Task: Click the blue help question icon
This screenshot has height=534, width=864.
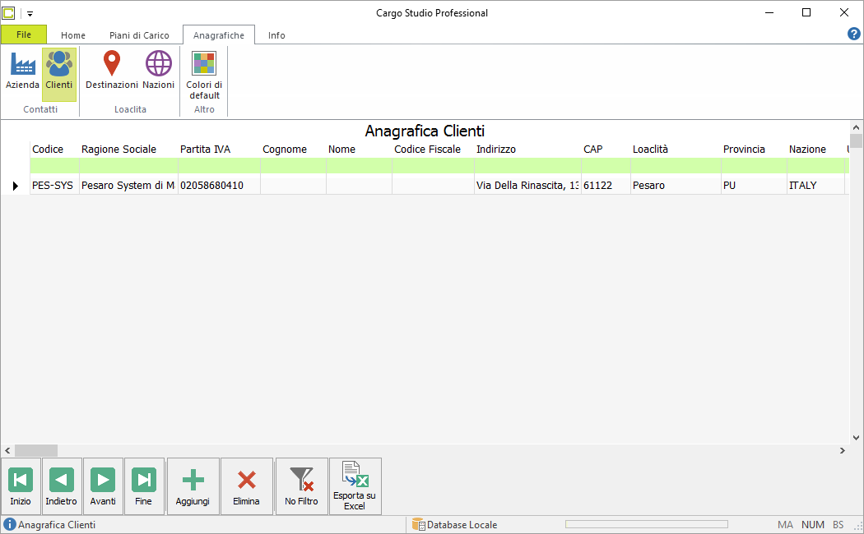Action: click(853, 35)
